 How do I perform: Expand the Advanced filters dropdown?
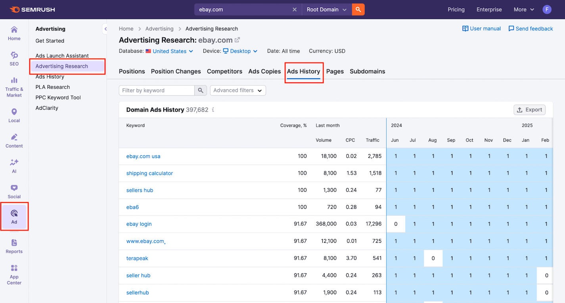pyautogui.click(x=237, y=90)
